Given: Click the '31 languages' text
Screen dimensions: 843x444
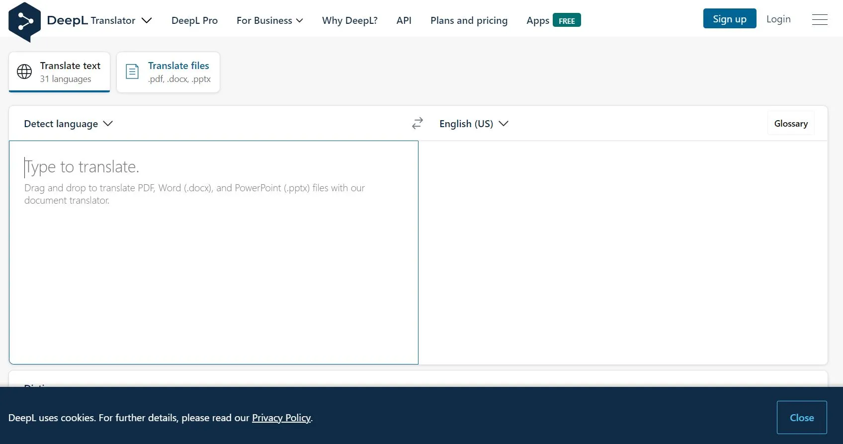Looking at the screenshot, I should click(x=66, y=79).
